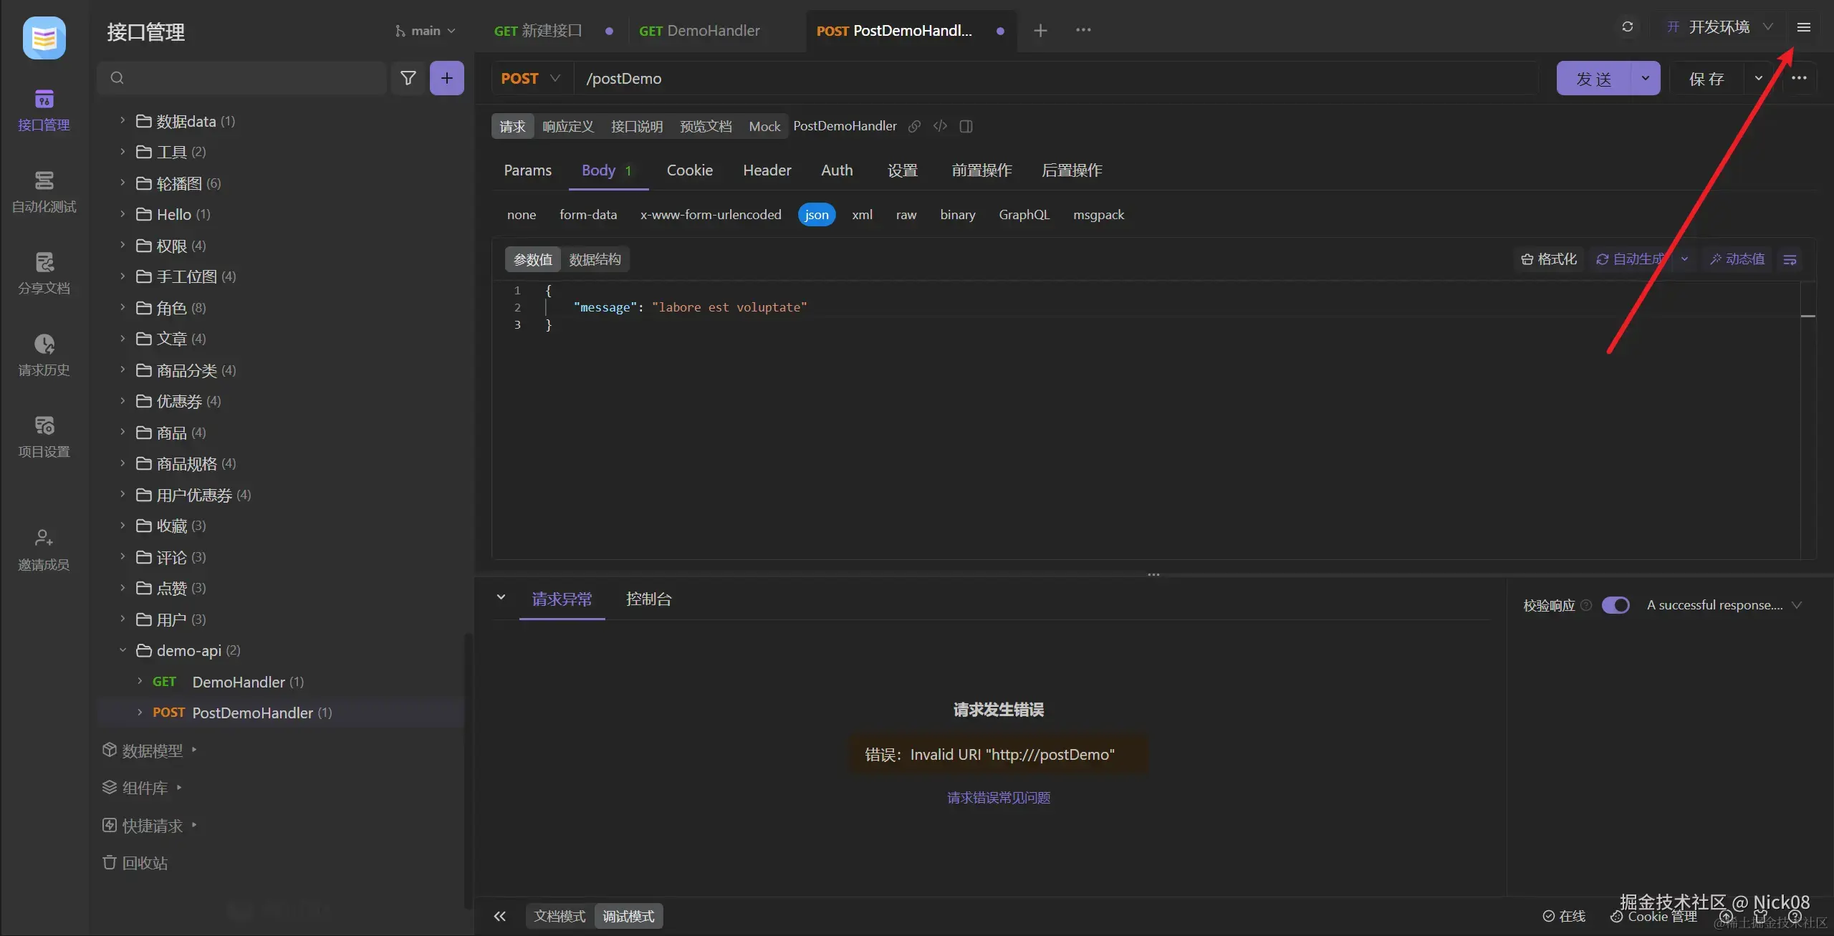Click the code generation icon beside PostDemoHandler

click(x=940, y=126)
